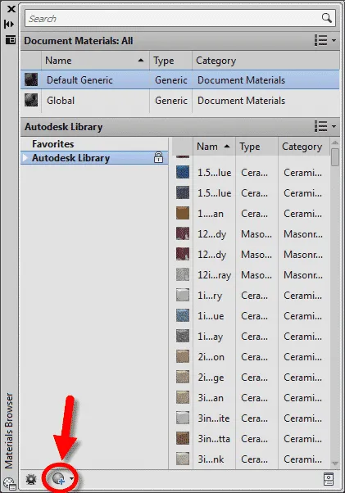The height and width of the screenshot is (493, 345).
Task: Toggle palette auto-hide arrows icon
Action: (9, 25)
